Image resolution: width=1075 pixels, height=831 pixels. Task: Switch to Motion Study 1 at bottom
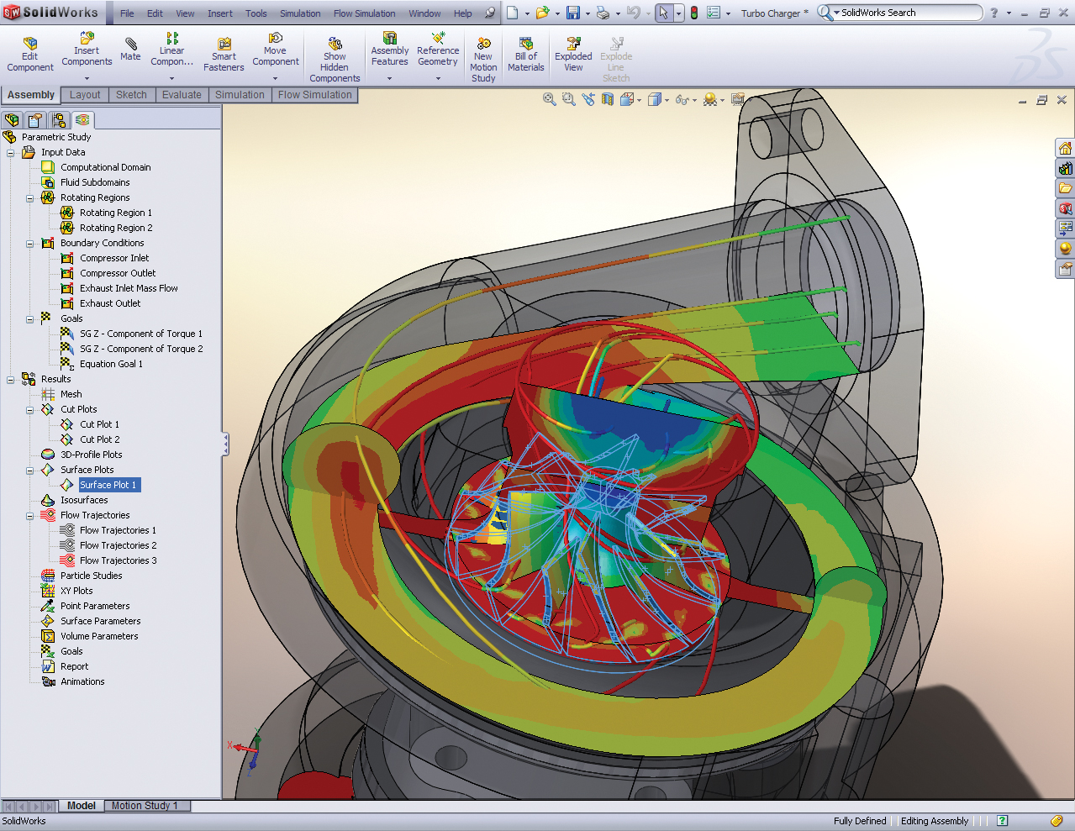tap(147, 805)
